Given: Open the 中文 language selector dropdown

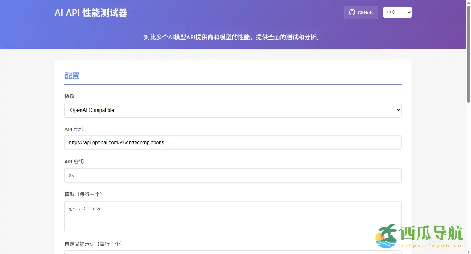Looking at the screenshot, I should point(397,13).
